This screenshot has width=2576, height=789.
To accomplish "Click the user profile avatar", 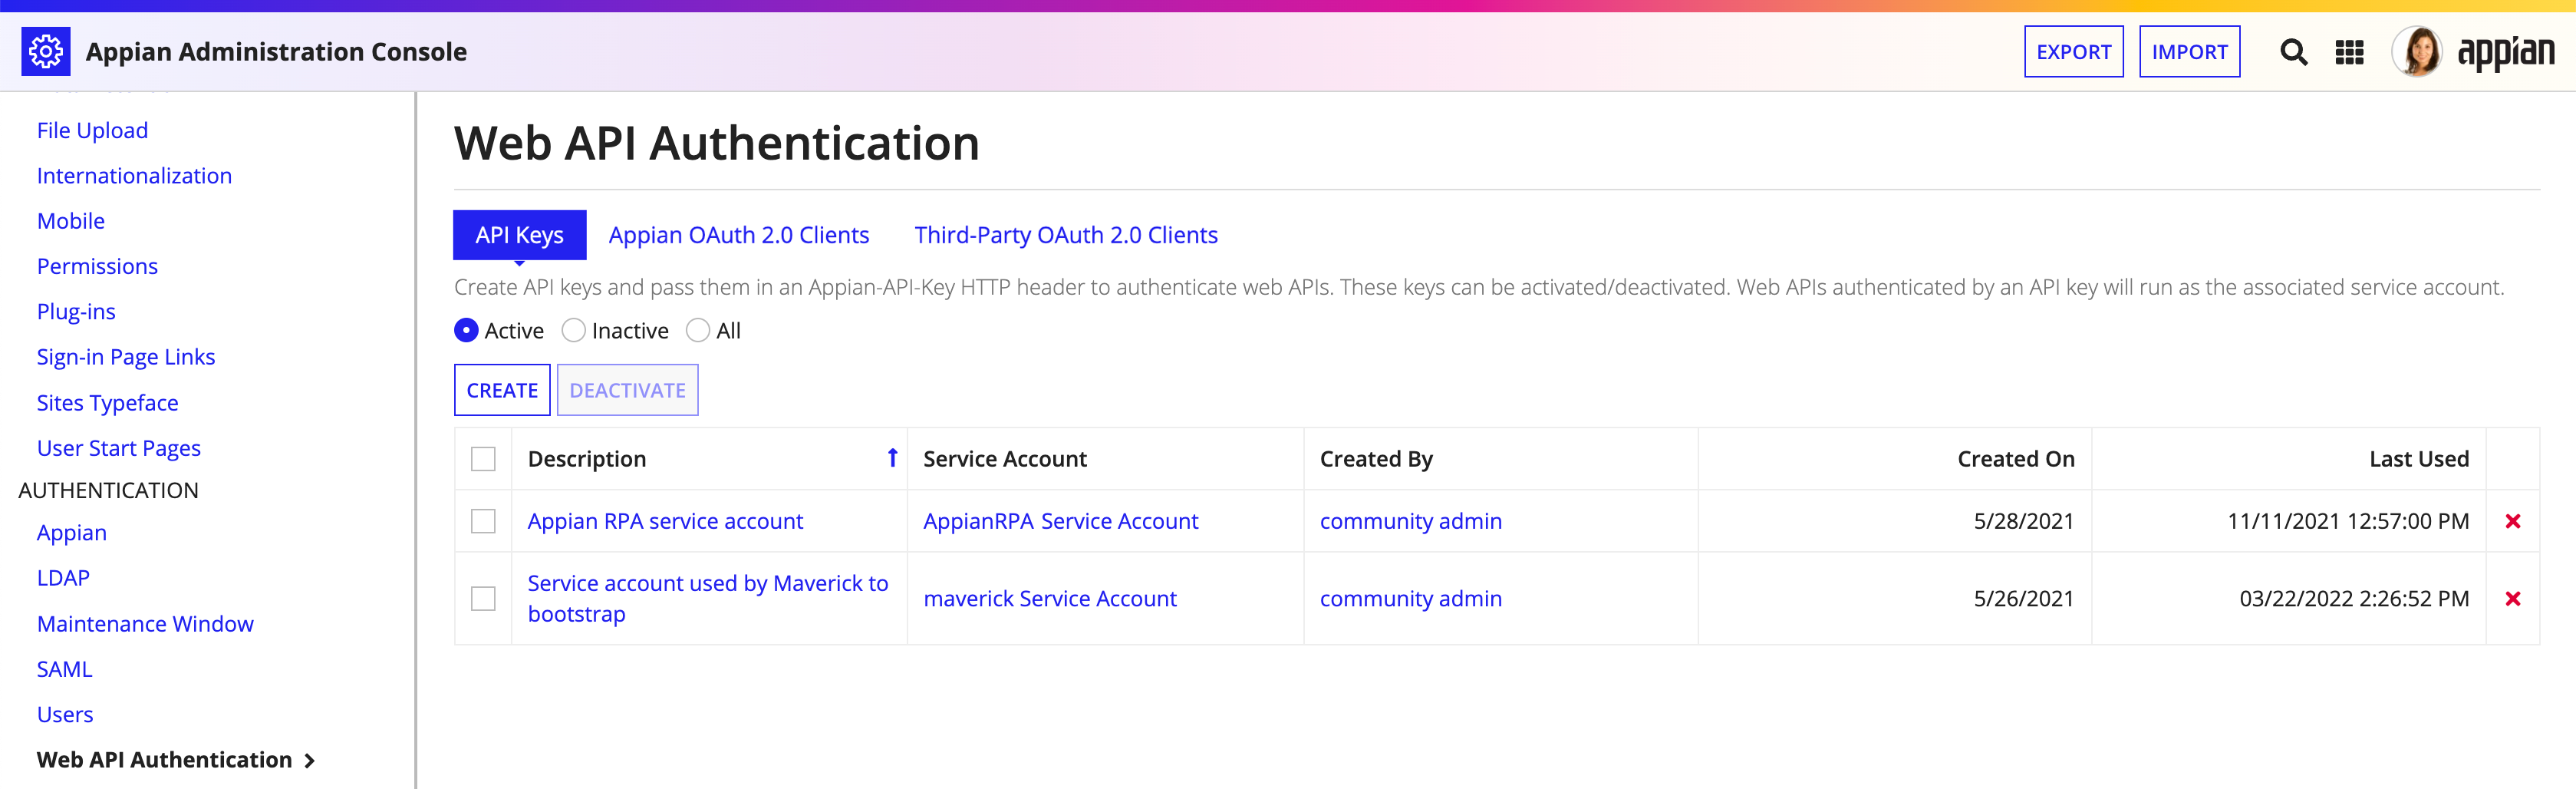I will coord(2416,51).
